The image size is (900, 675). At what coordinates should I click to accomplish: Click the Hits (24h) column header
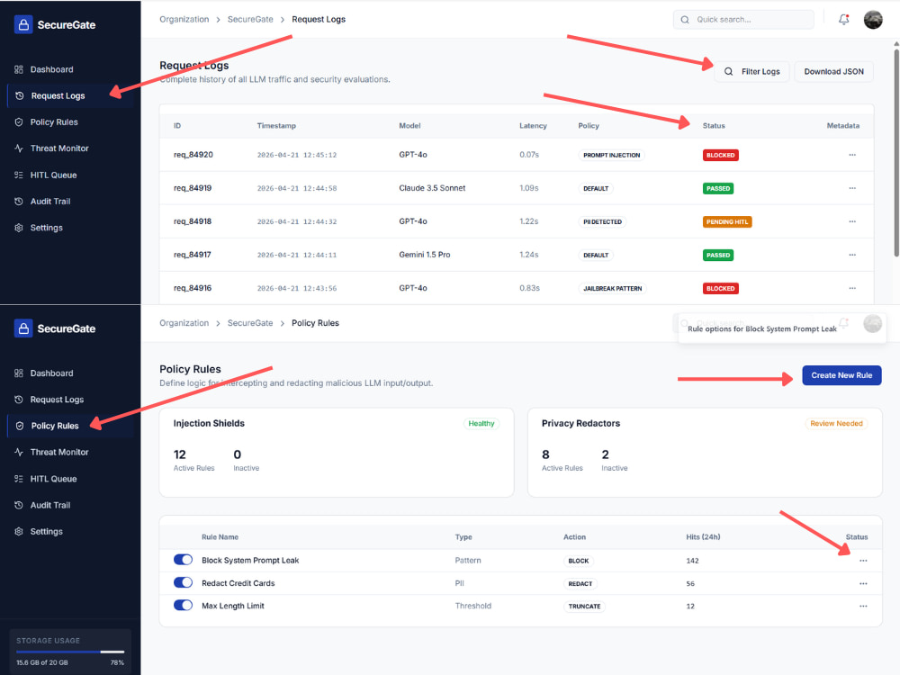pyautogui.click(x=703, y=537)
